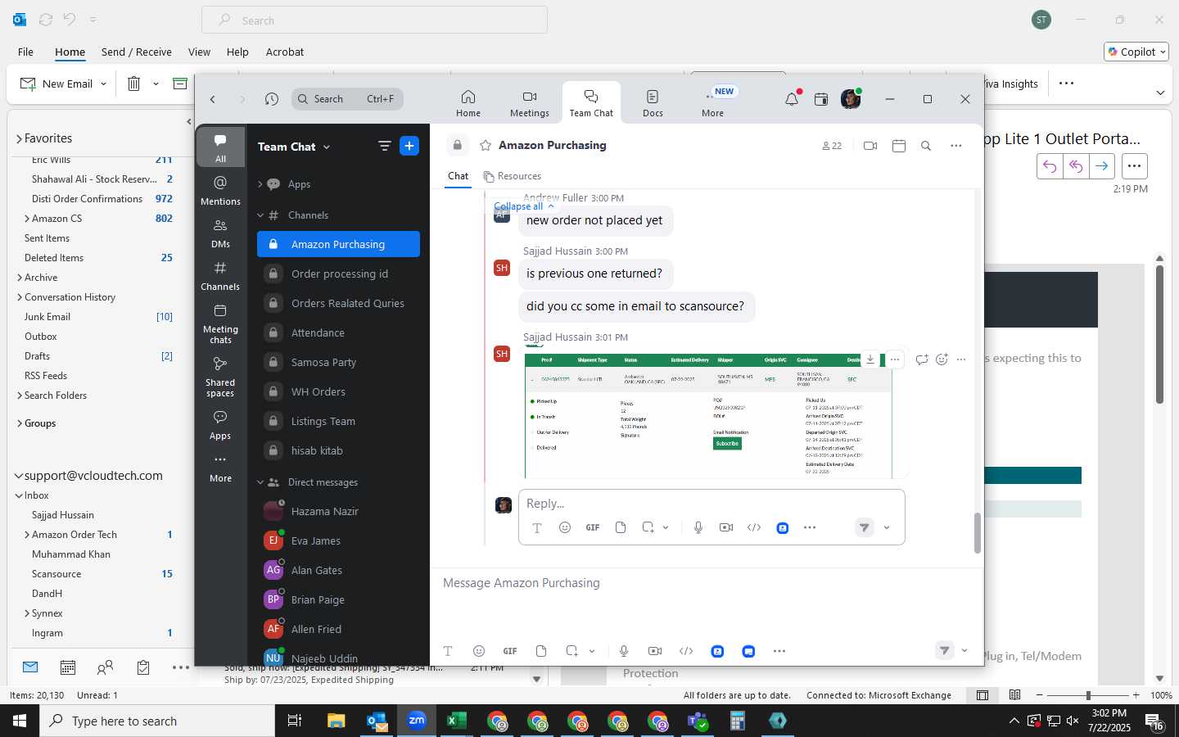Open the More tab with NEW badge
The height and width of the screenshot is (737, 1179).
pyautogui.click(x=713, y=103)
